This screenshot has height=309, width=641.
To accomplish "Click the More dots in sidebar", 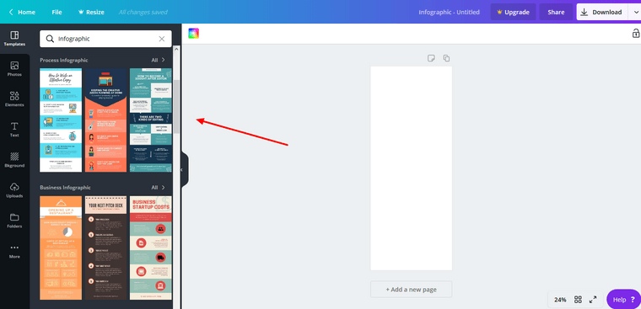I will point(14,251).
